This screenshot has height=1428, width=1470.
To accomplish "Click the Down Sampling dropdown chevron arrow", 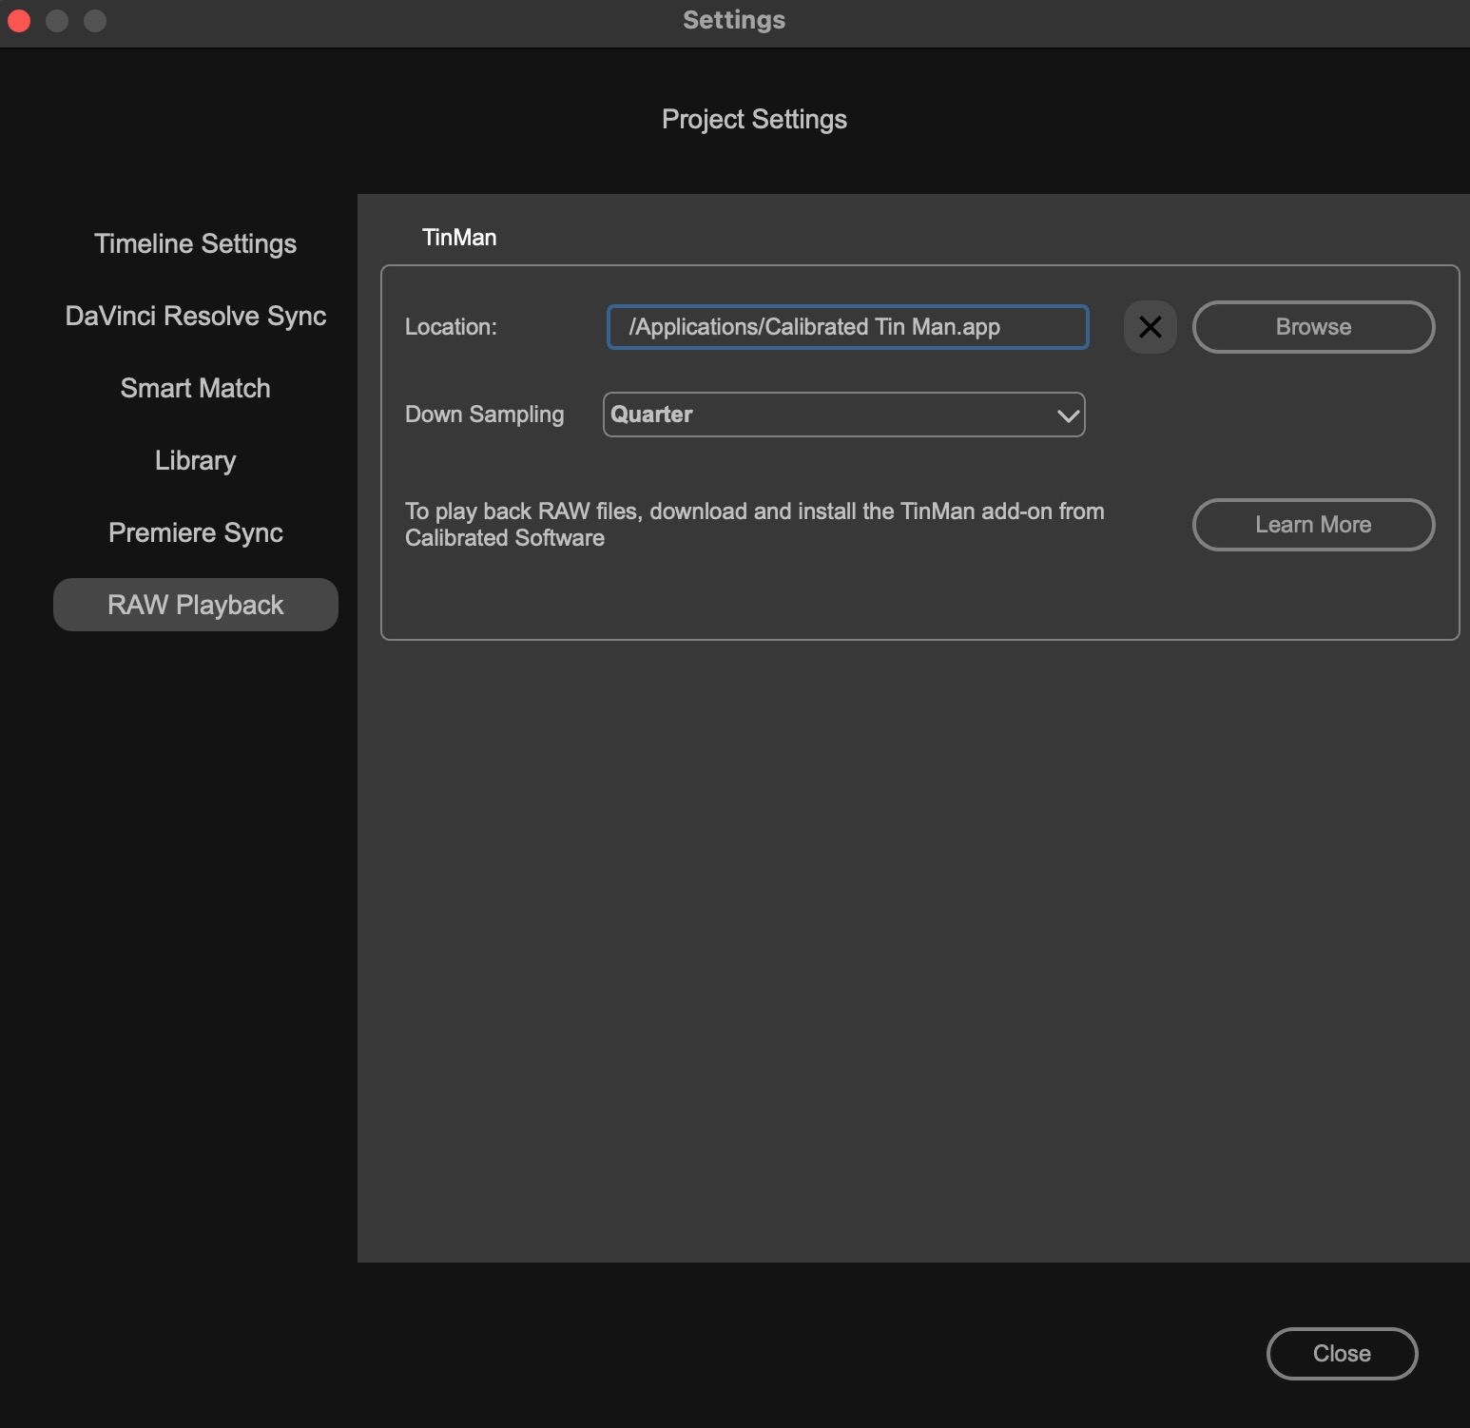I will (1068, 415).
